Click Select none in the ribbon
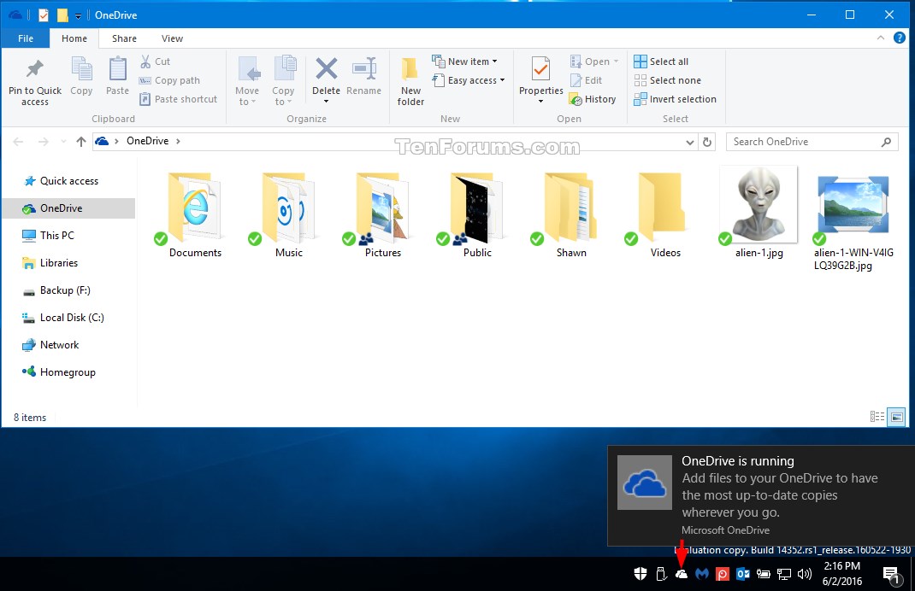Viewport: 915px width, 591px height. click(667, 79)
